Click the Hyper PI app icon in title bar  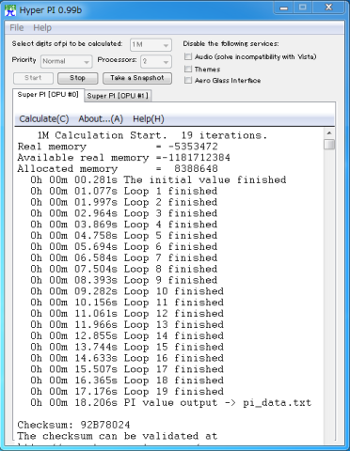pyautogui.click(x=10, y=10)
